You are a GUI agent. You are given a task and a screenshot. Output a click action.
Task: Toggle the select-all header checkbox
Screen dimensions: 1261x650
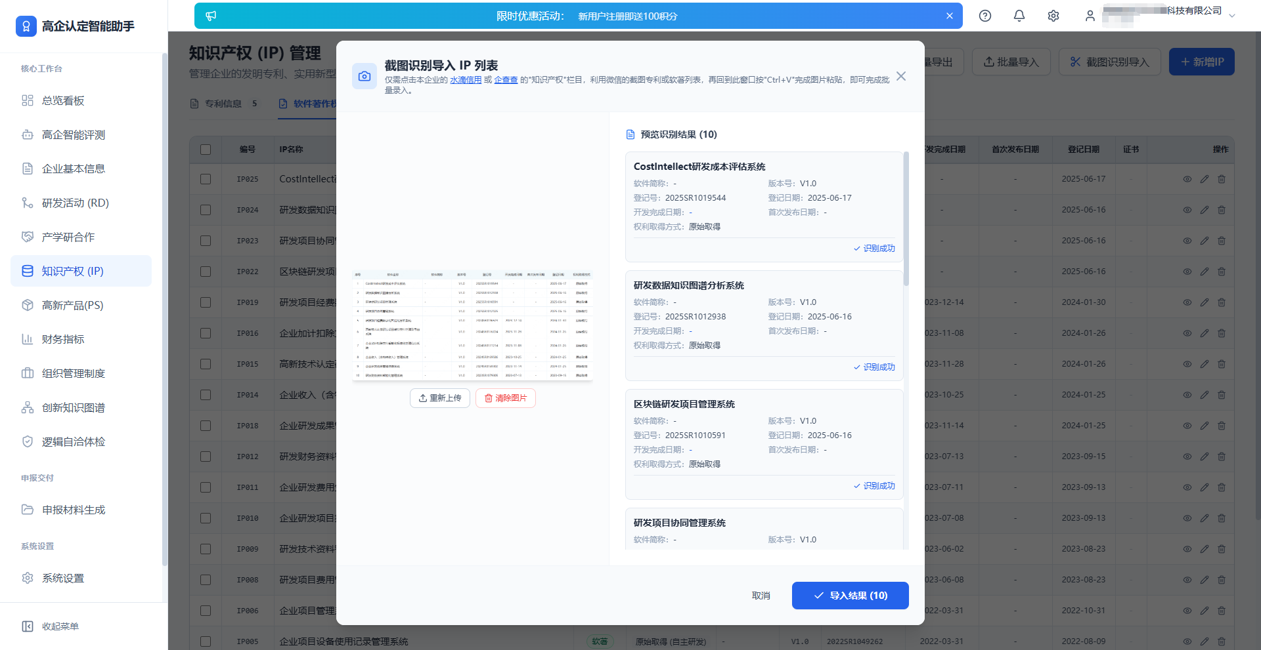coord(206,150)
